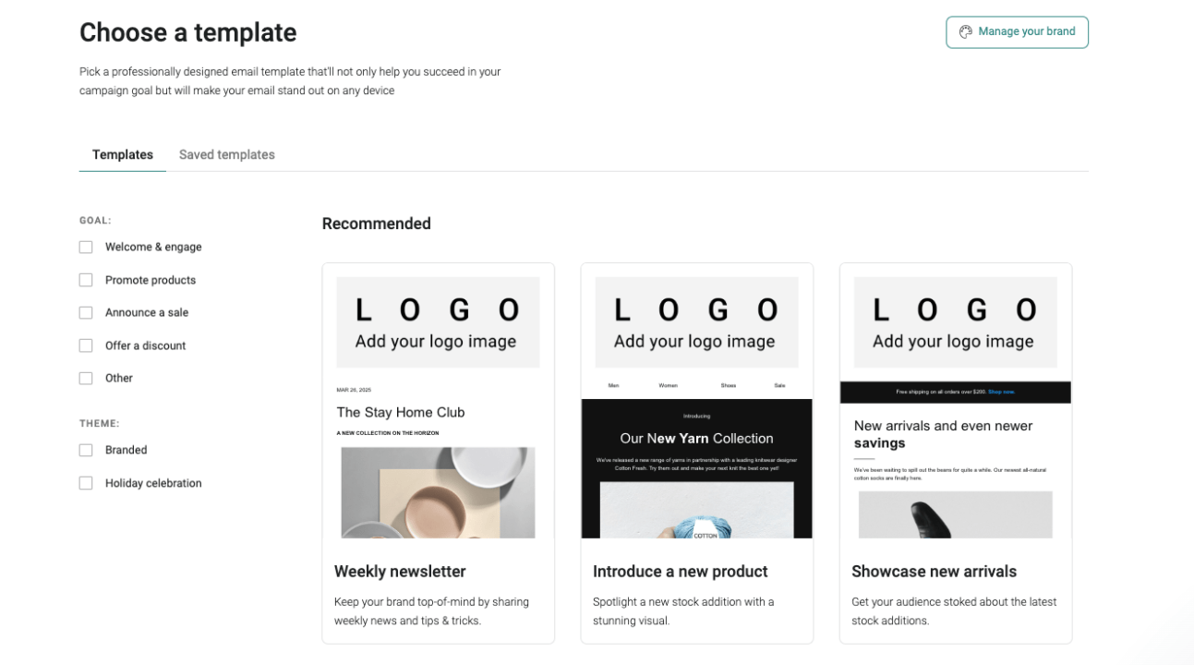Screen dimensions: 1194x665
Task: Enable the Branded theme filter
Action: [x=86, y=450]
